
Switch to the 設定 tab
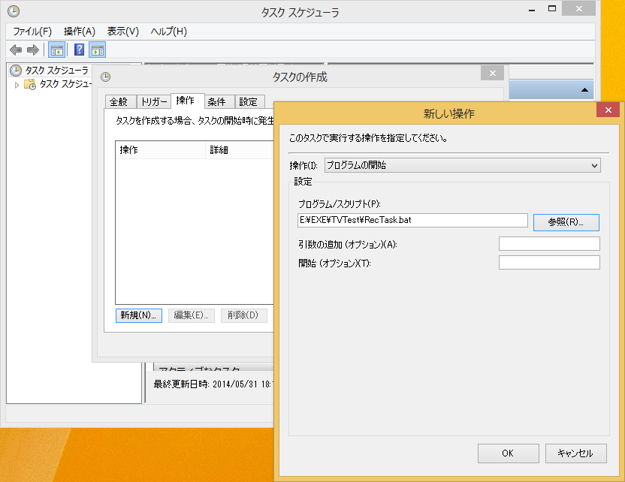(250, 102)
